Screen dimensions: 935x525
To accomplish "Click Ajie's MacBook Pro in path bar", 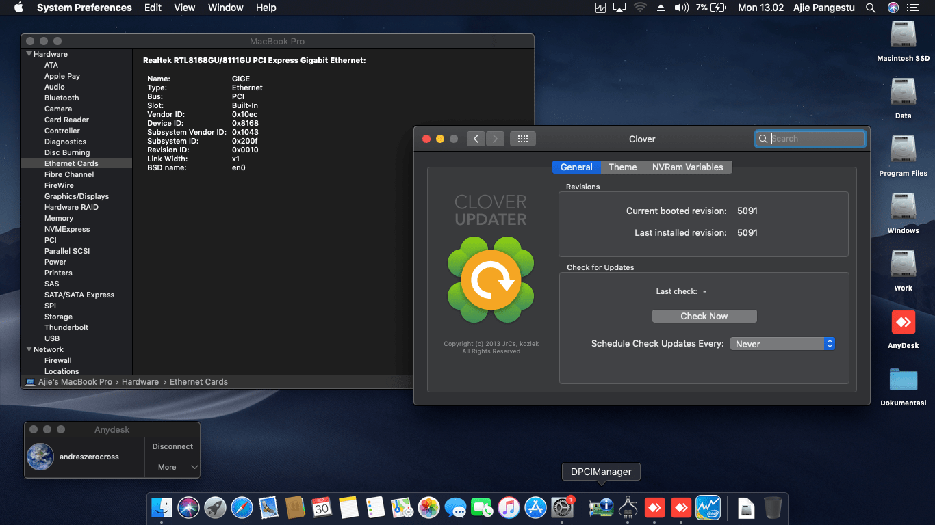I will pos(69,382).
